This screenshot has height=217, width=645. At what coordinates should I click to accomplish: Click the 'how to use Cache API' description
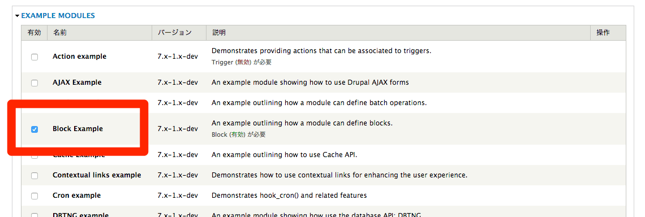click(x=285, y=154)
